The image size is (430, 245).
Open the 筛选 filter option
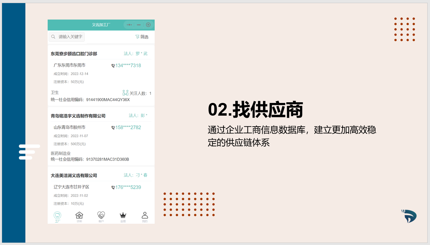[x=142, y=37]
